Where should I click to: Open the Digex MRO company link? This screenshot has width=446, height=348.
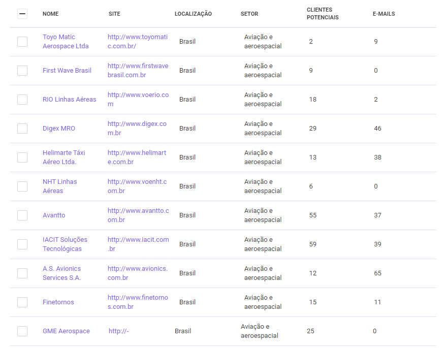pos(59,129)
